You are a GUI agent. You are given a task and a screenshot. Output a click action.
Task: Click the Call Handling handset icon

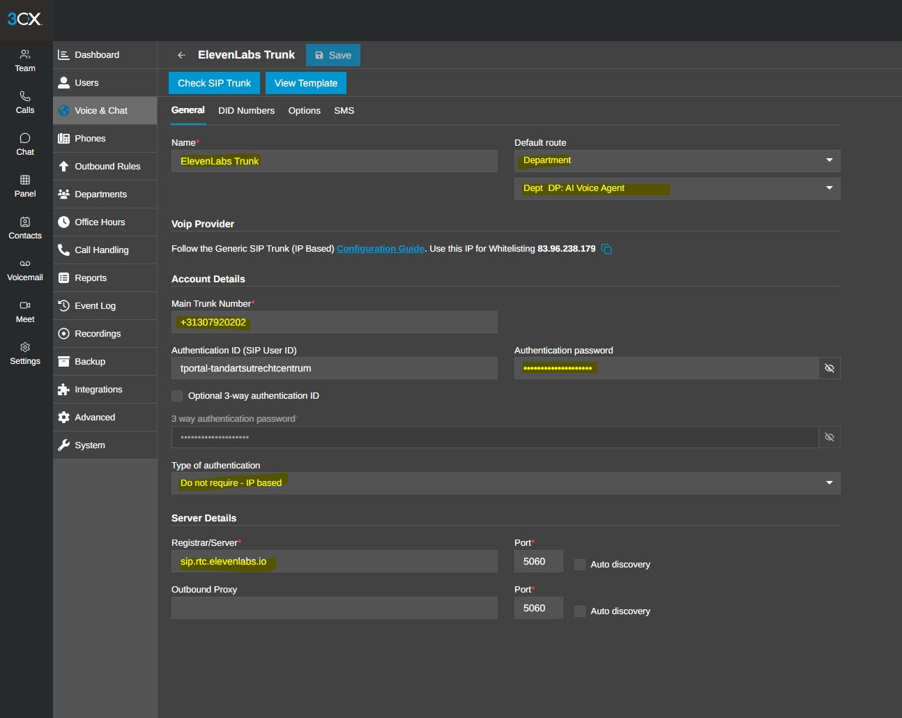(x=63, y=250)
